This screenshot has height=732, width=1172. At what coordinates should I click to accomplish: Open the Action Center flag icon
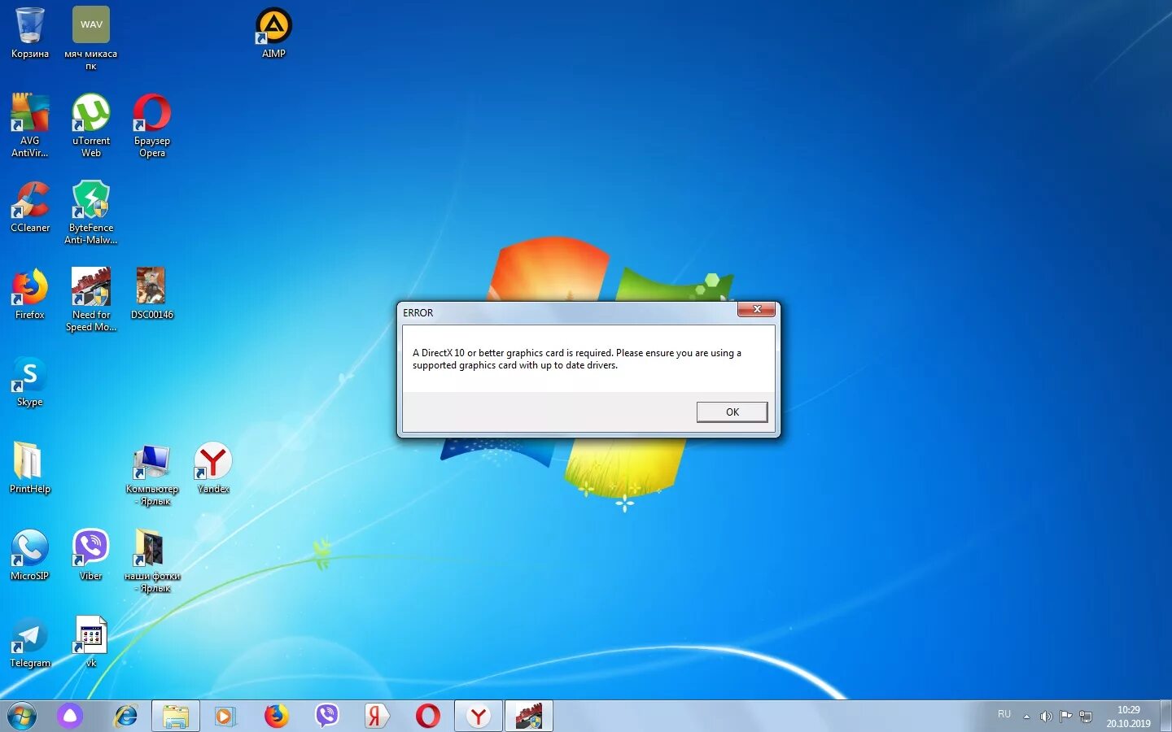(x=1065, y=717)
